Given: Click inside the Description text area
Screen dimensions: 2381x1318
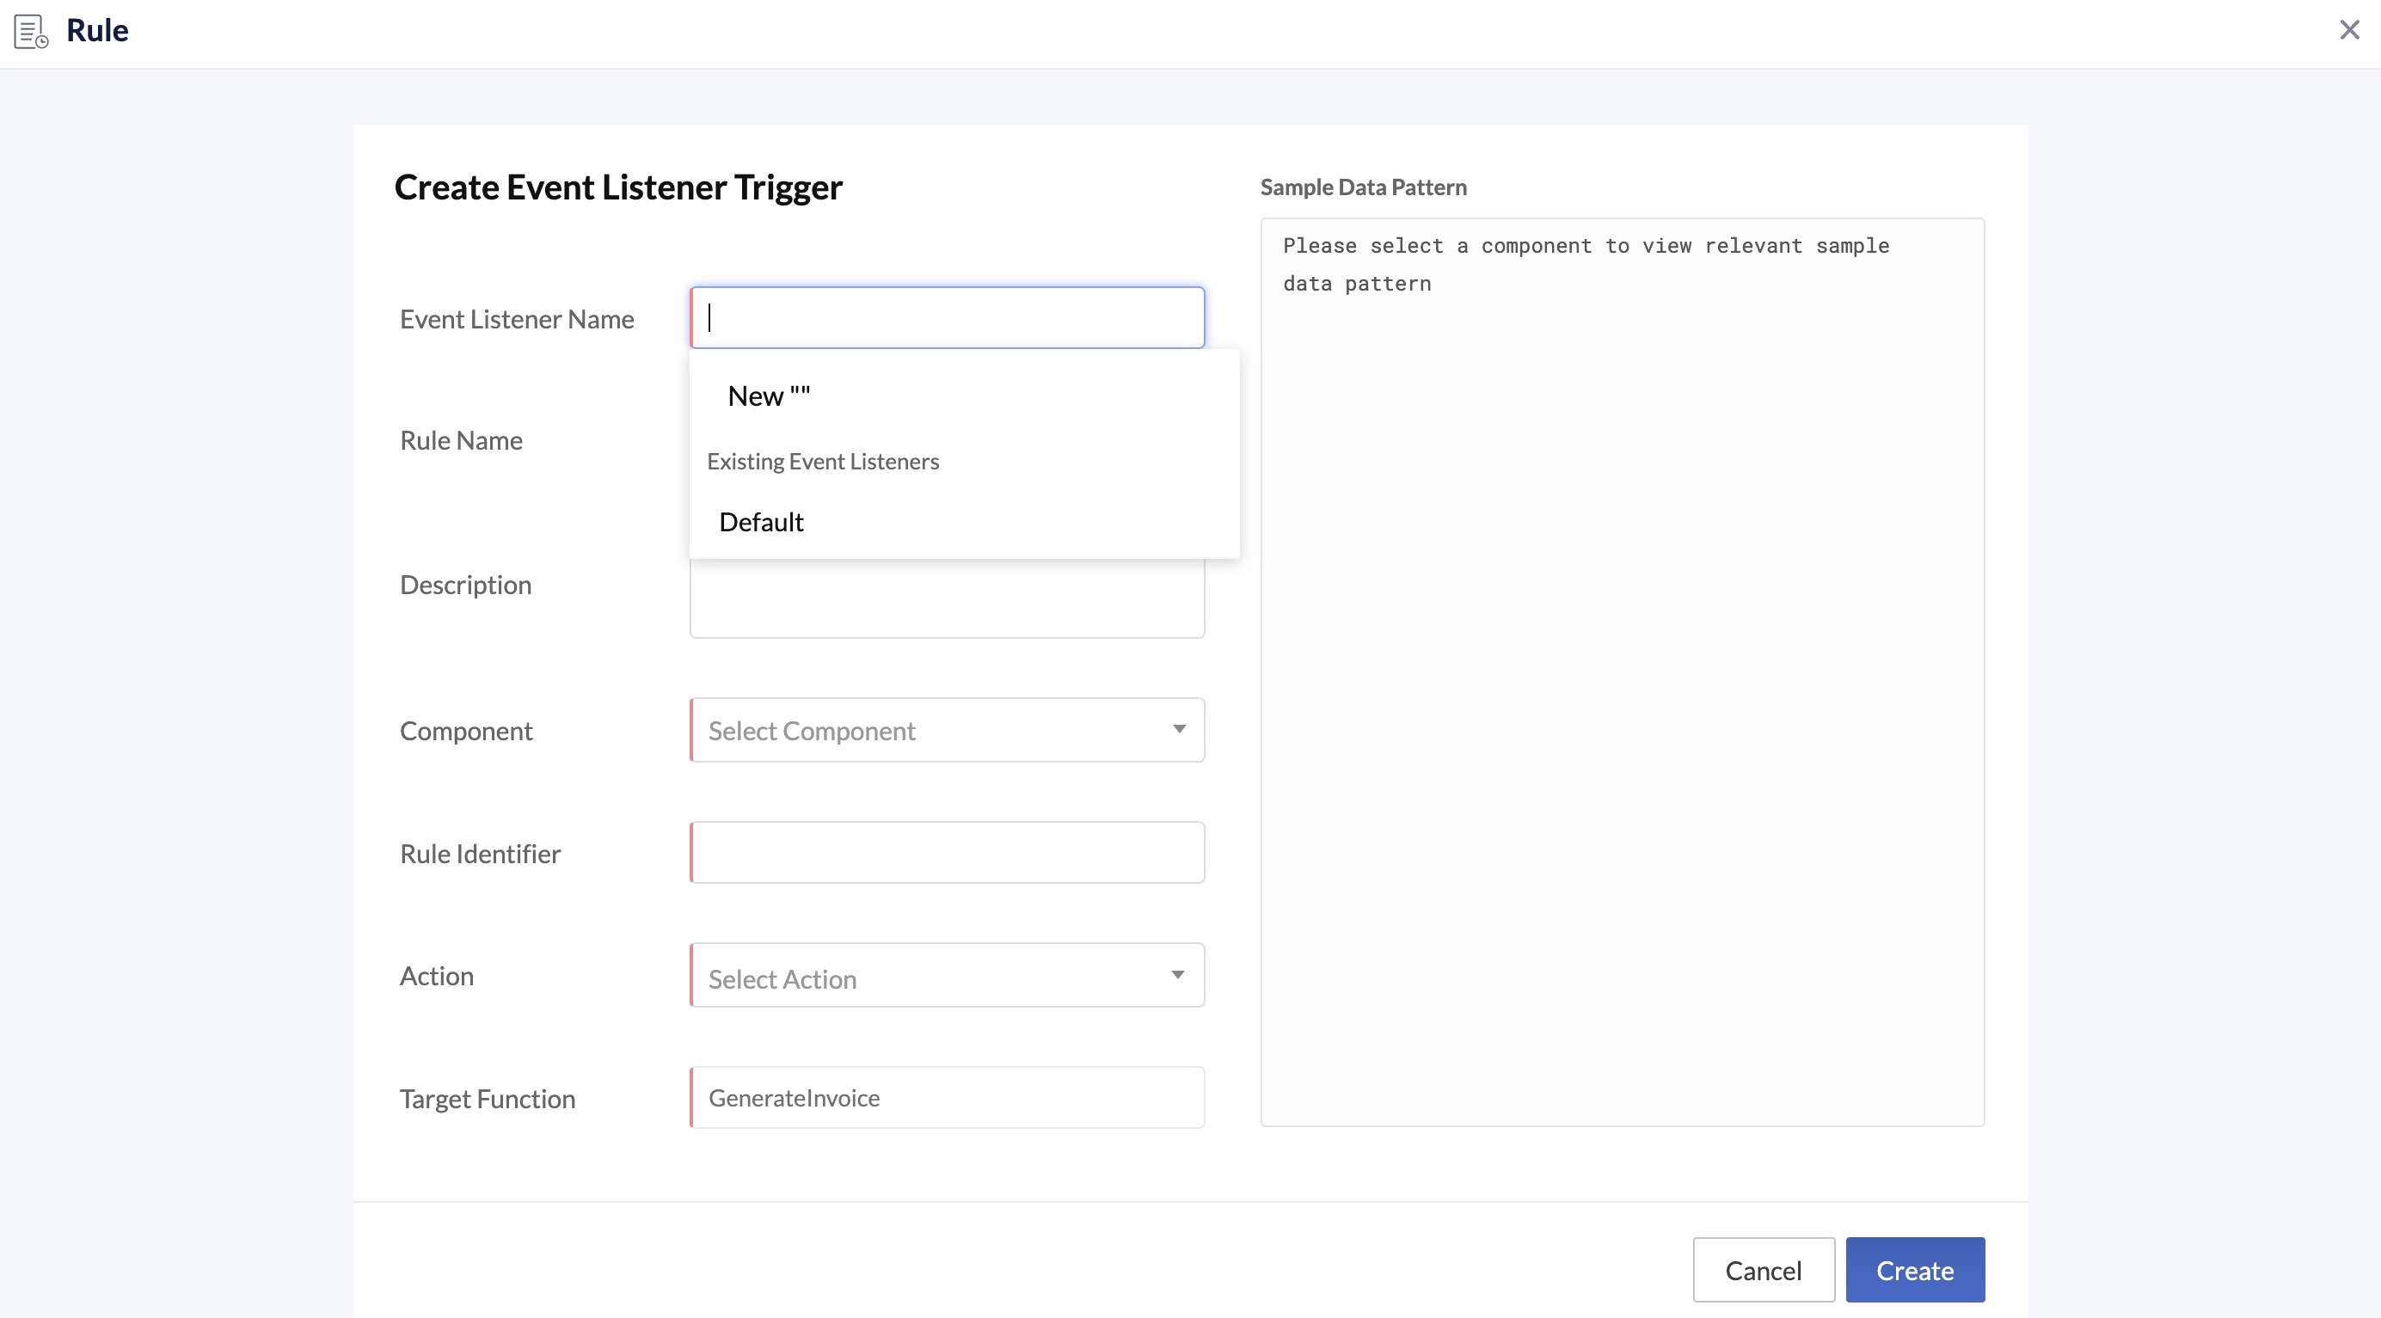Looking at the screenshot, I should point(946,605).
